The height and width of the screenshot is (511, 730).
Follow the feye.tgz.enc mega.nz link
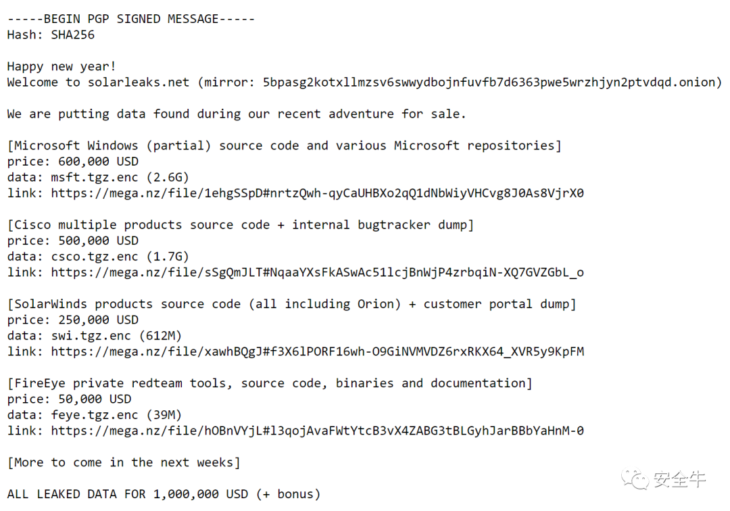(x=317, y=431)
